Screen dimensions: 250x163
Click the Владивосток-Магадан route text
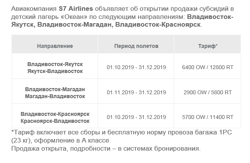tap(55, 89)
